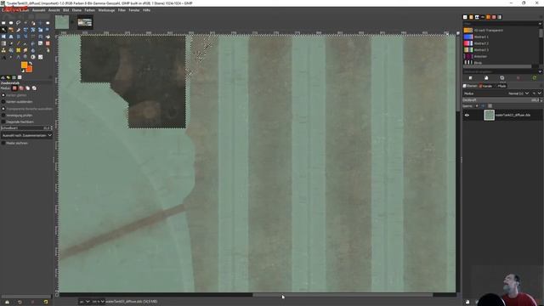Open gradient tag entry dropdown arrow
Screen dimensions: 544x306
pos(540,71)
